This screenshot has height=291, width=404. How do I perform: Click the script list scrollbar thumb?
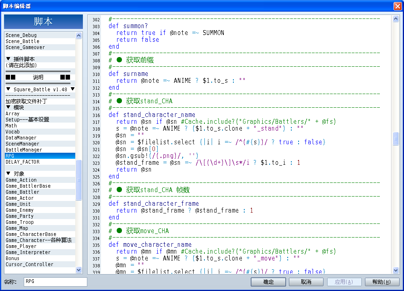(x=79, y=180)
